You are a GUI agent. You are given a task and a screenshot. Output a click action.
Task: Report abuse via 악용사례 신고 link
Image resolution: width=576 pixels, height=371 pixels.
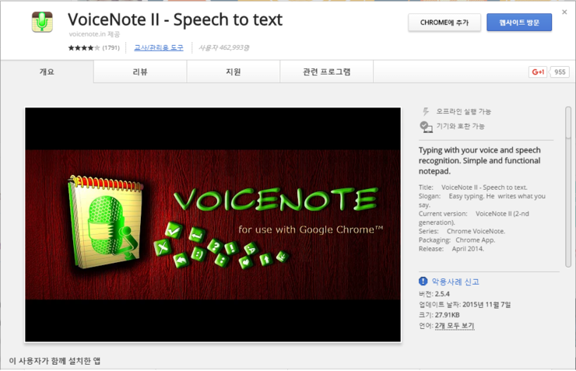[455, 282]
